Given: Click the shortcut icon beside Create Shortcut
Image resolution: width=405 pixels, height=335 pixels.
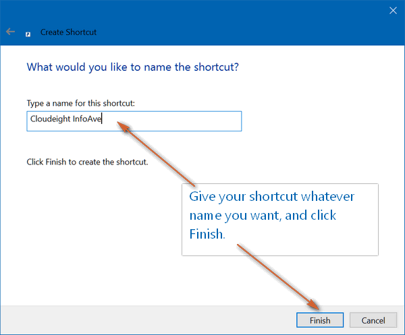Looking at the screenshot, I should [x=28, y=34].
